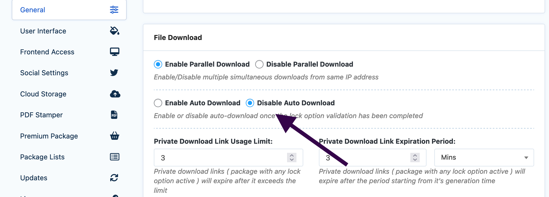Click the General sliders icon
The height and width of the screenshot is (197, 549).
(x=114, y=10)
